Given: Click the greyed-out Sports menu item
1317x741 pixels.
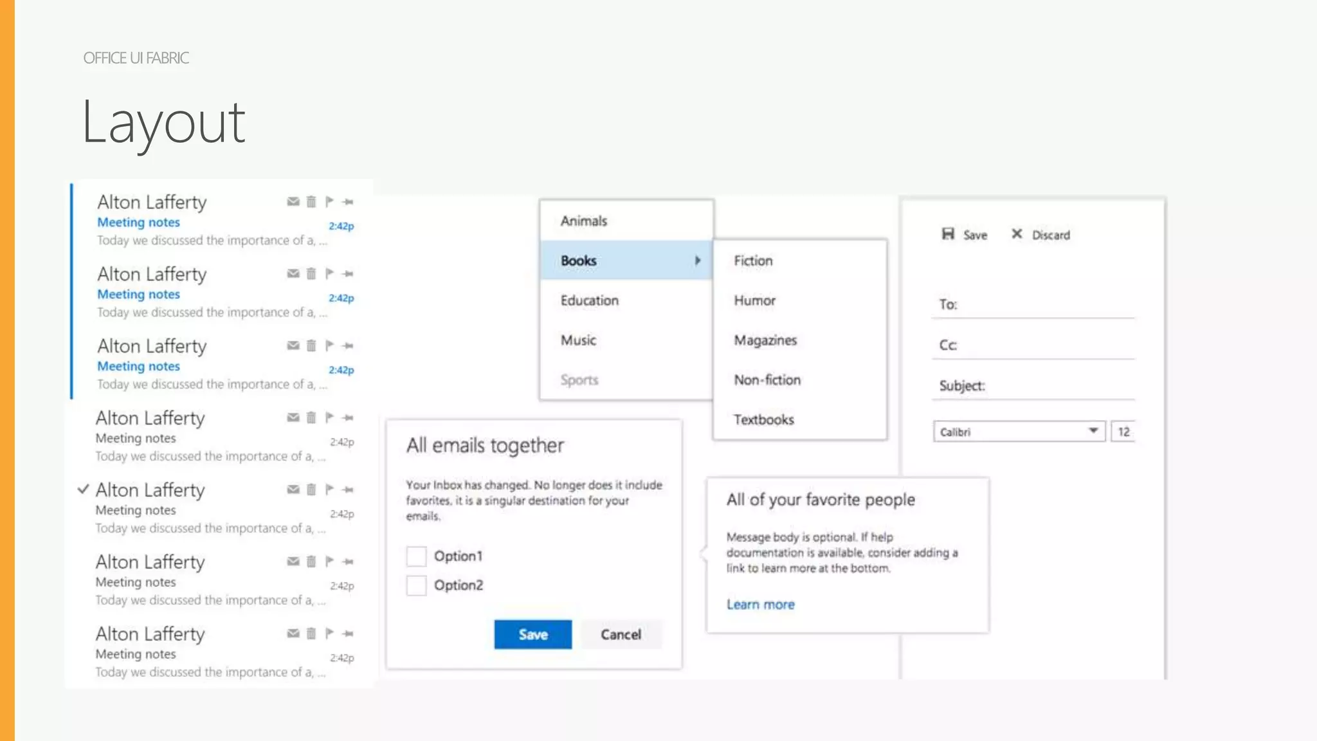Looking at the screenshot, I should 626,380.
